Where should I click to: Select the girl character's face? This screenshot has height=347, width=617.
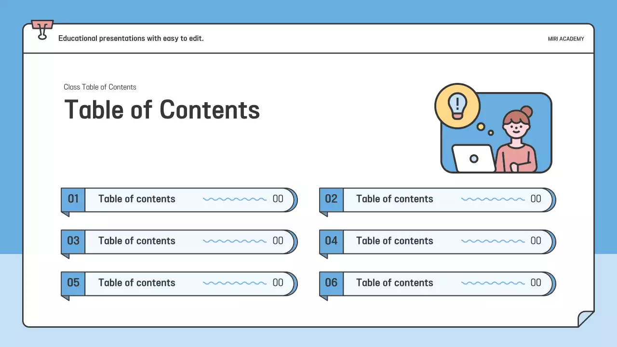[515, 128]
